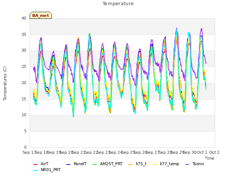Image resolution: width=237 pixels, height=177 pixels.
Task: Click the 5 y-axis tick label
Action: click(x=25, y=131)
